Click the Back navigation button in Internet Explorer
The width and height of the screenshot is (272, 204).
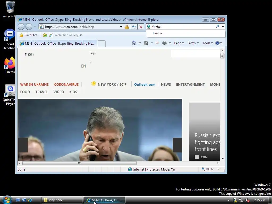click(21, 27)
